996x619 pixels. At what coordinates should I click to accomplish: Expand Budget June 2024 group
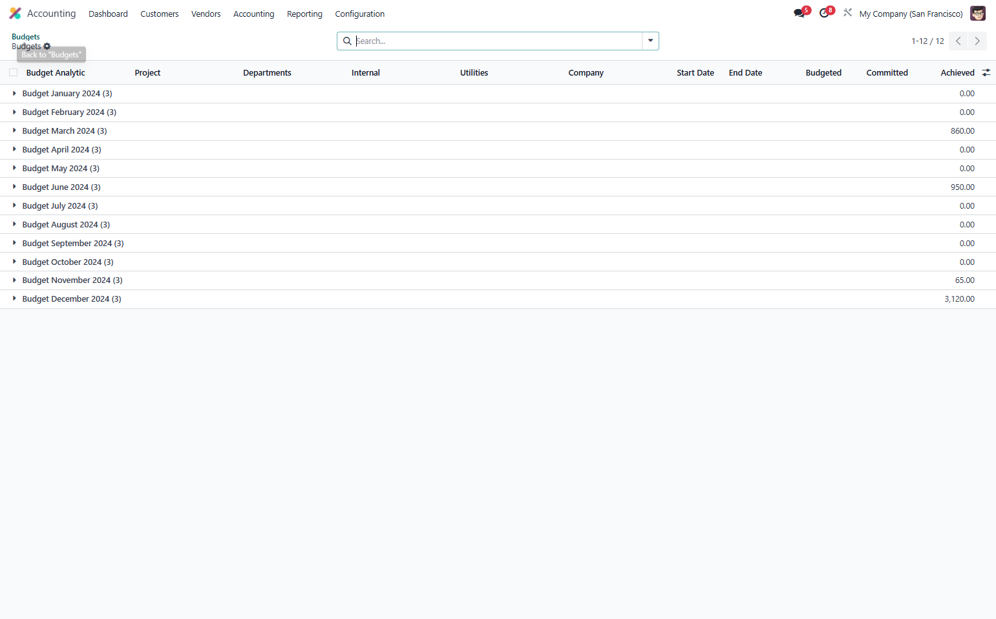(x=61, y=187)
